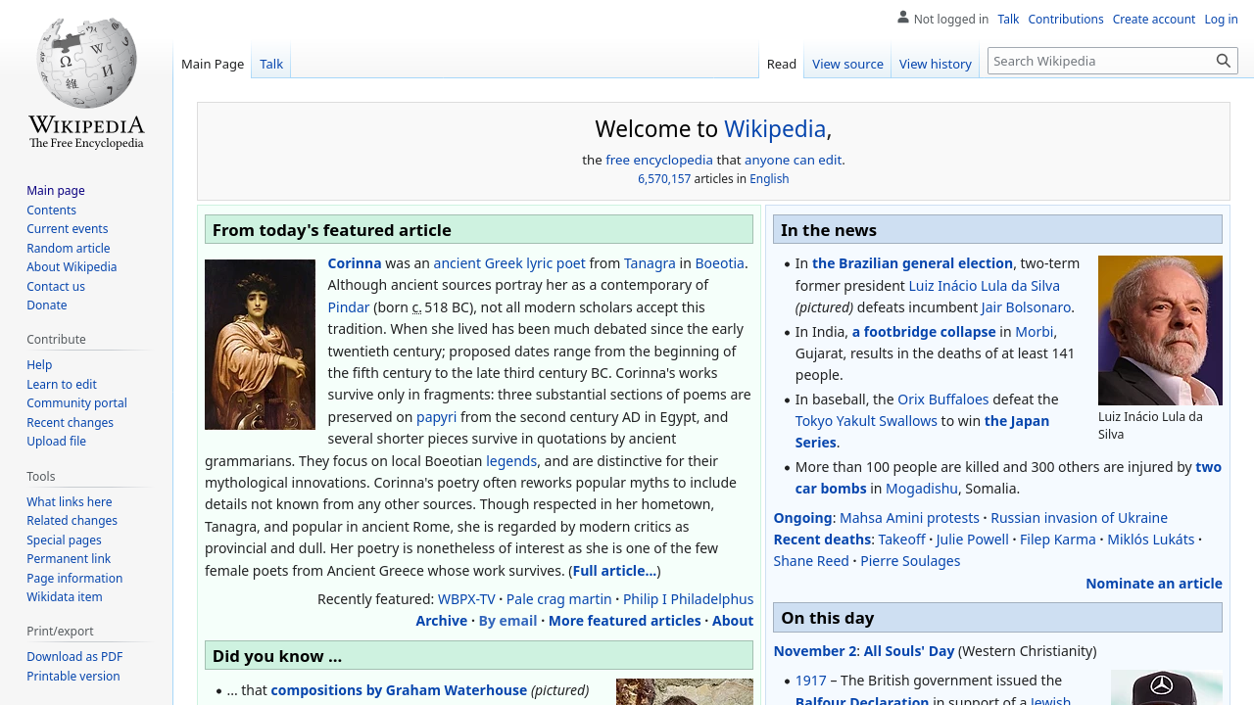The height and width of the screenshot is (705, 1254).
Task: Open Special pages link
Action: tap(64, 540)
